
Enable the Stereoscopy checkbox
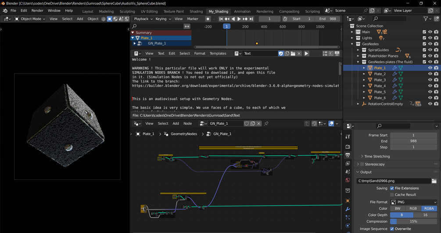coord(362,165)
